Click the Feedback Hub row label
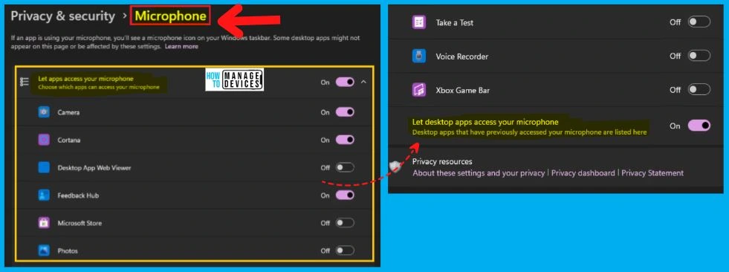The height and width of the screenshot is (272, 729). point(78,195)
